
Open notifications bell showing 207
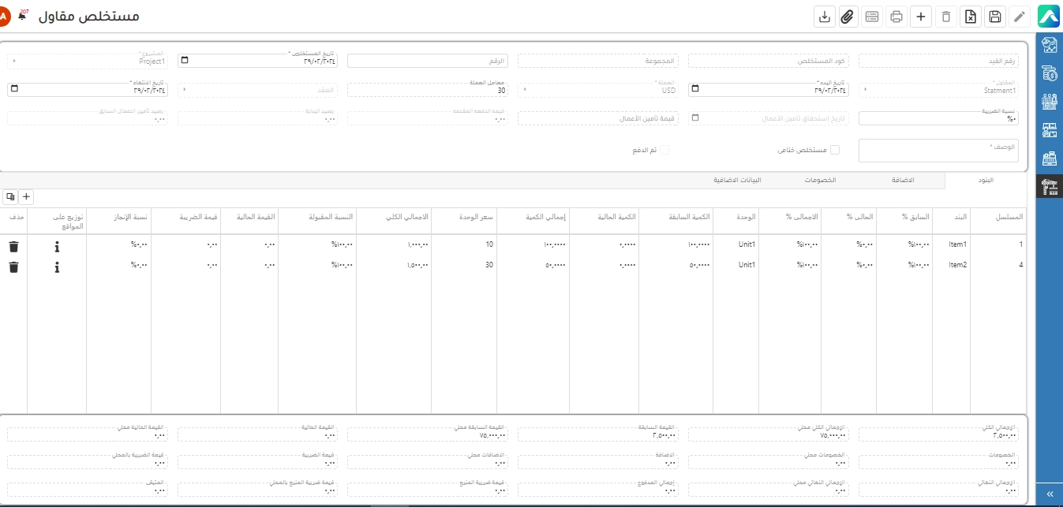pos(23,16)
